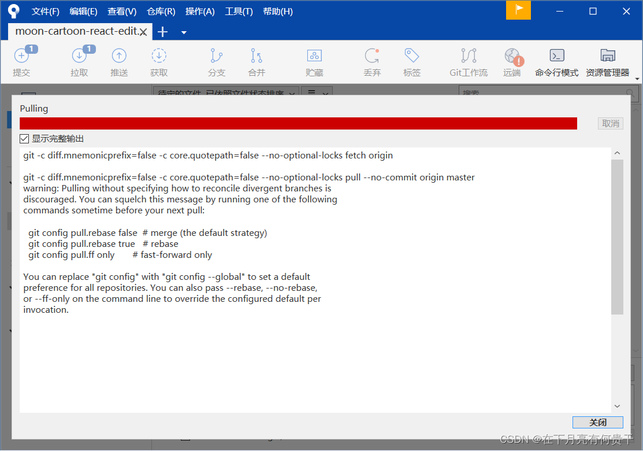Screen dimensions: 643x451
Task: Click the 'pull --no-commit origin master' line
Action: [x=249, y=178]
